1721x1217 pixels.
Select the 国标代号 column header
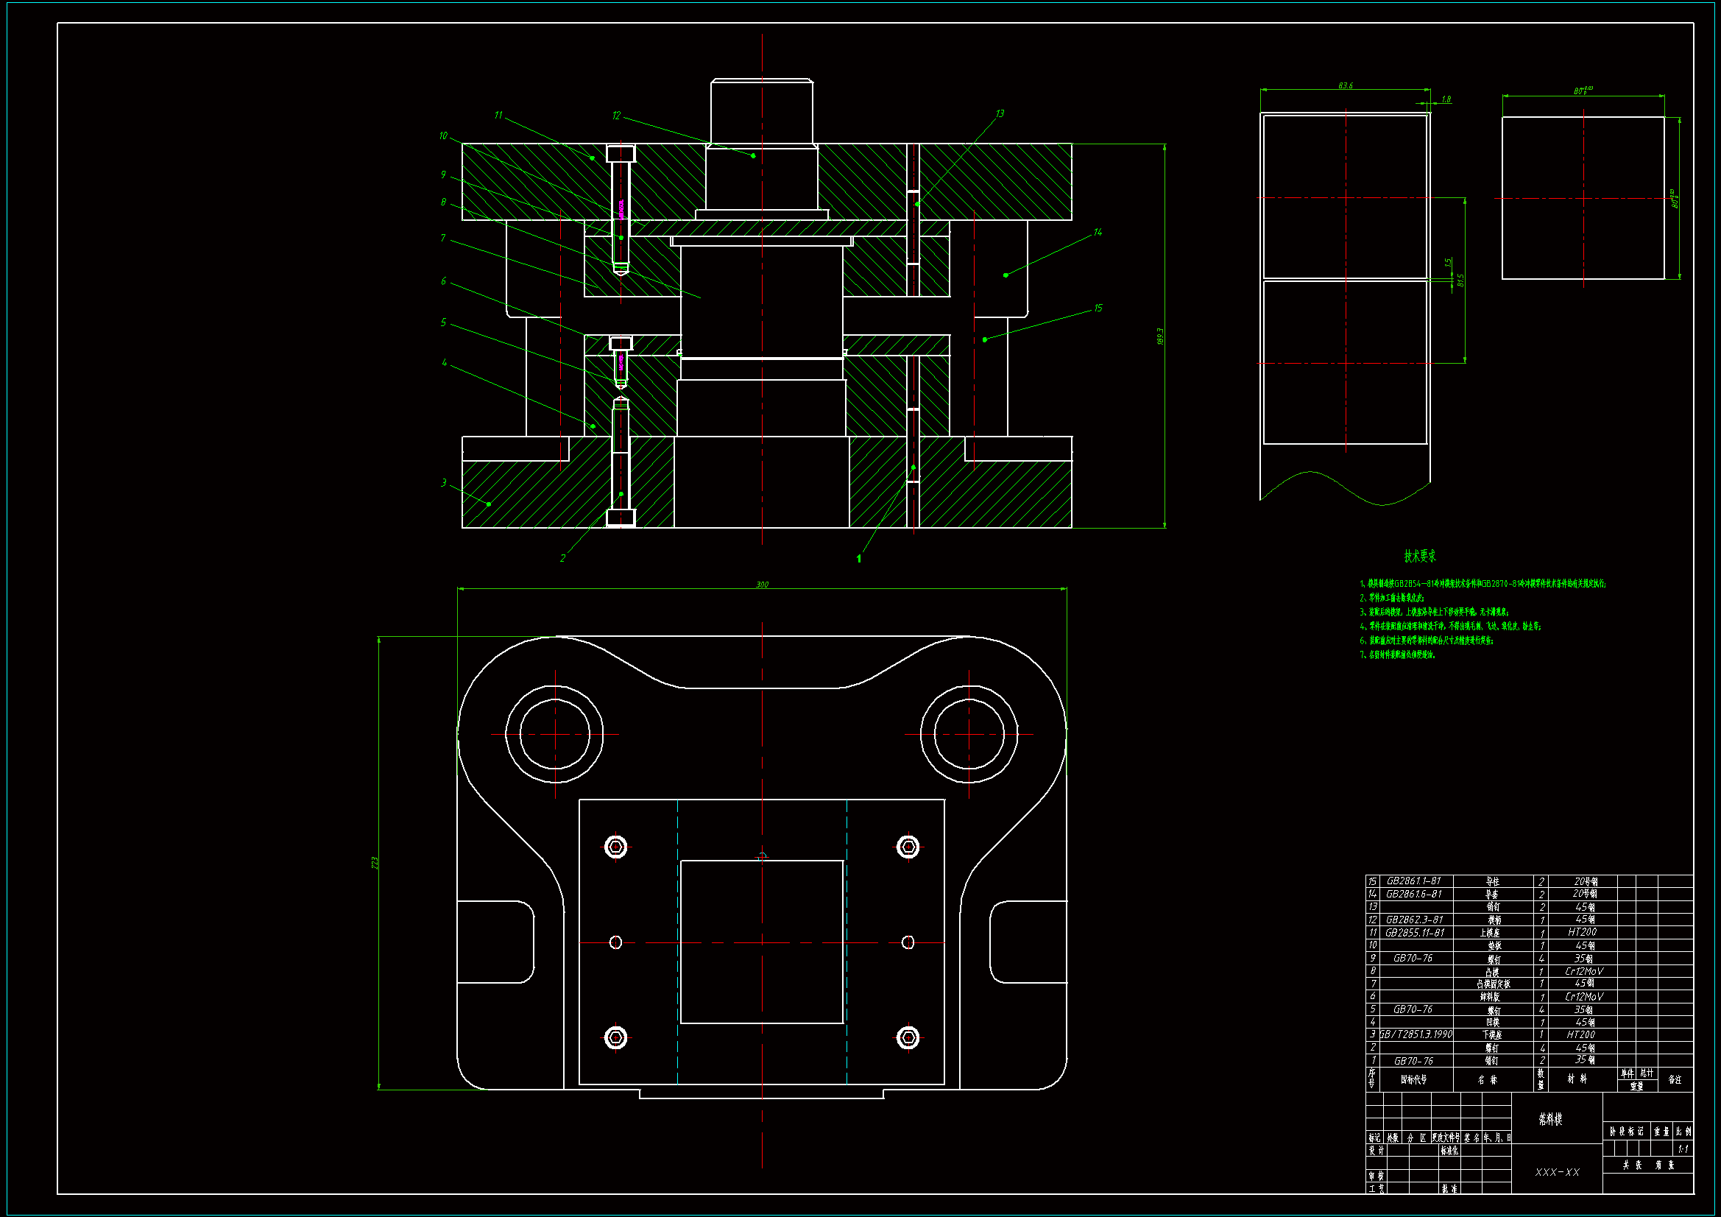[1413, 1080]
